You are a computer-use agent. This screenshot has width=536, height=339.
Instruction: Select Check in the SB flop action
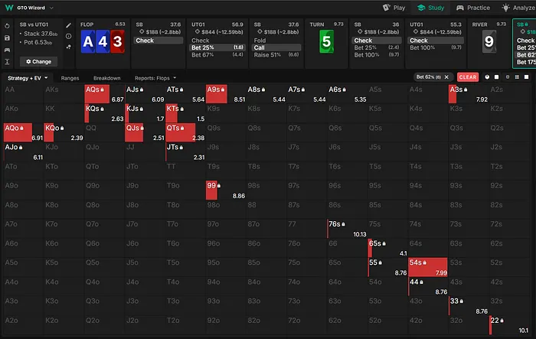tap(159, 41)
